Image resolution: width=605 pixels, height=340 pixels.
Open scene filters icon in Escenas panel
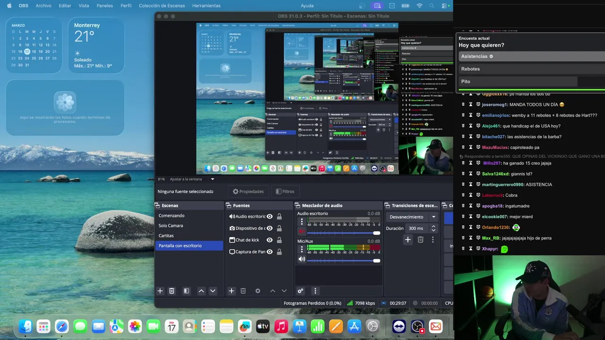point(186,291)
